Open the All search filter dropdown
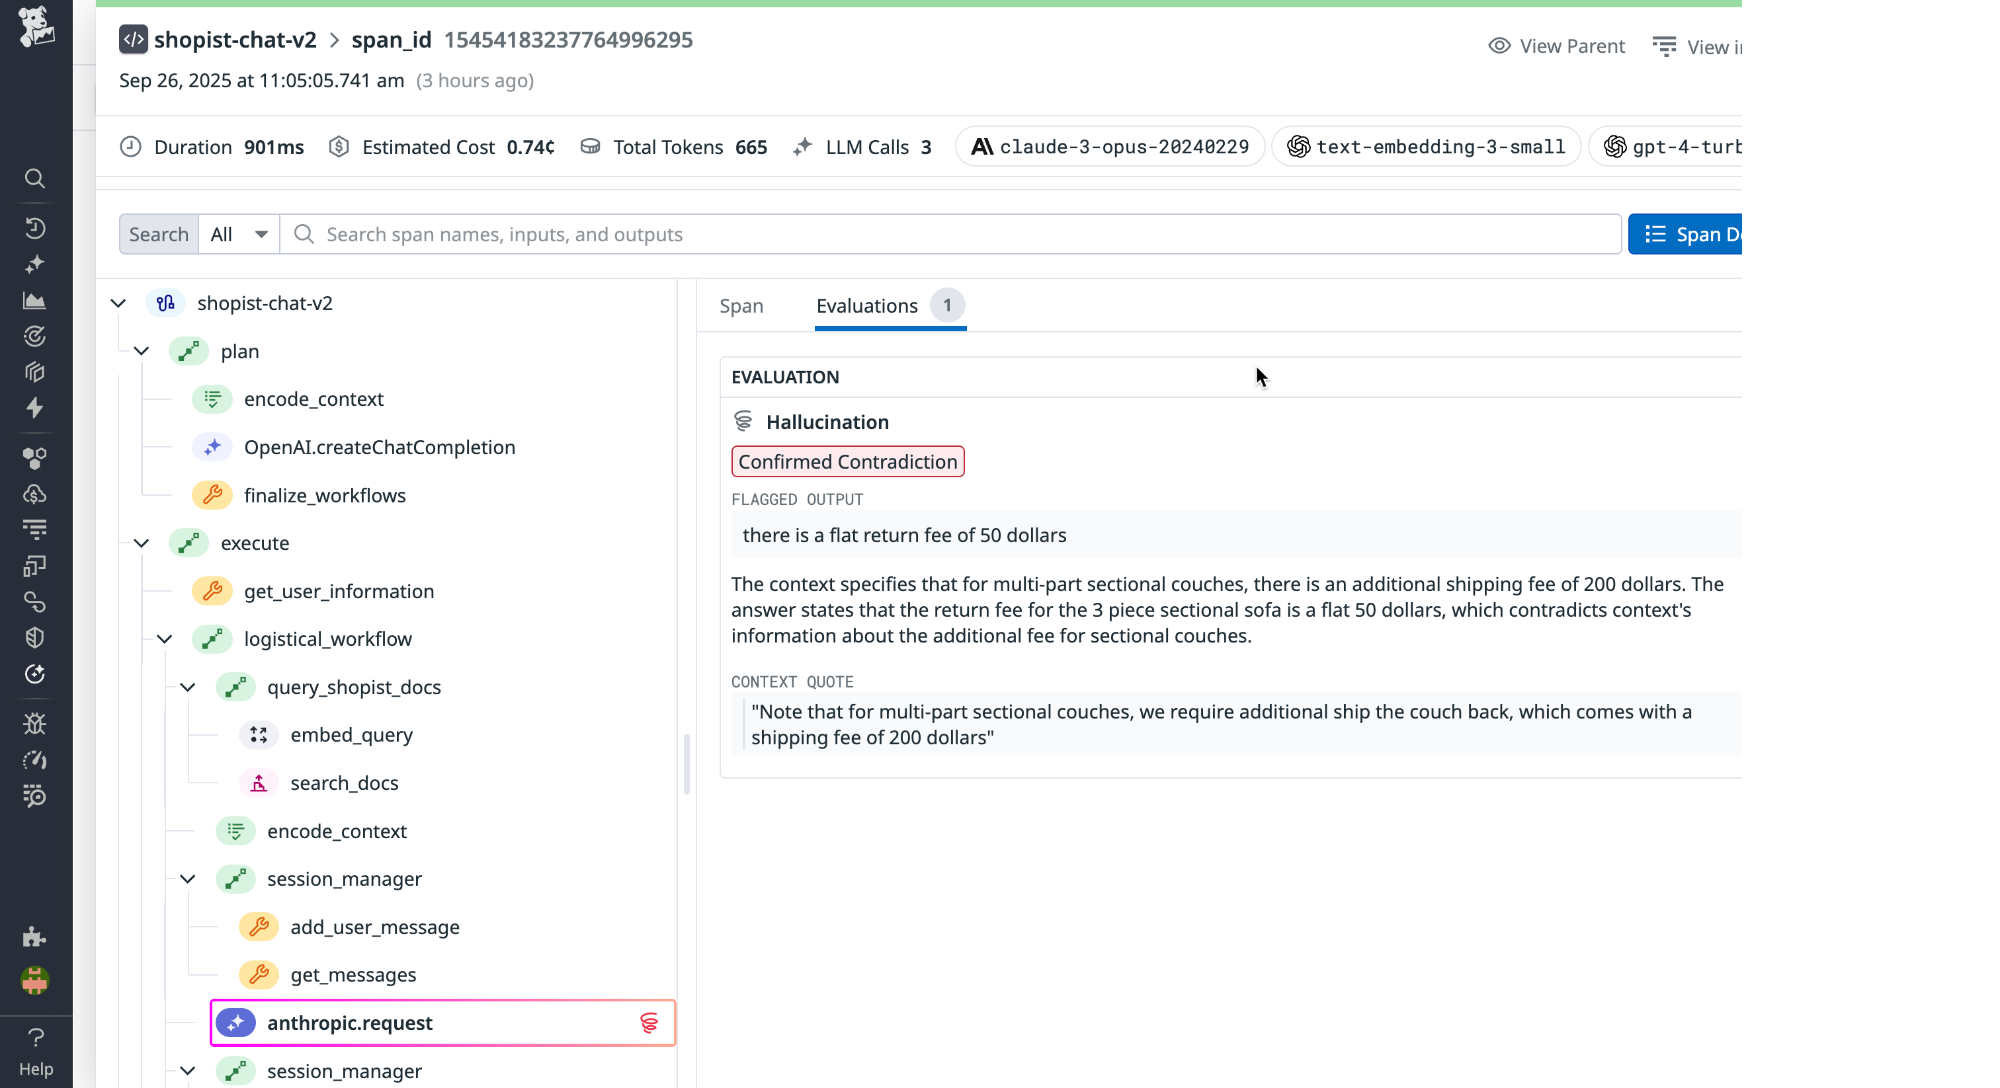 click(x=239, y=235)
